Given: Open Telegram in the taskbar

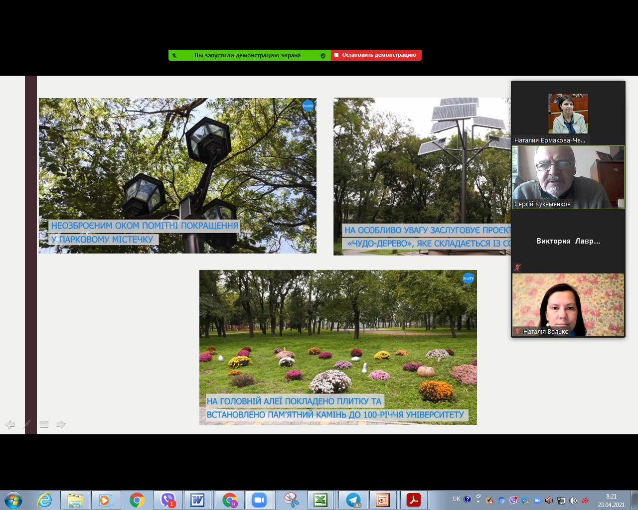Looking at the screenshot, I should coord(353,500).
